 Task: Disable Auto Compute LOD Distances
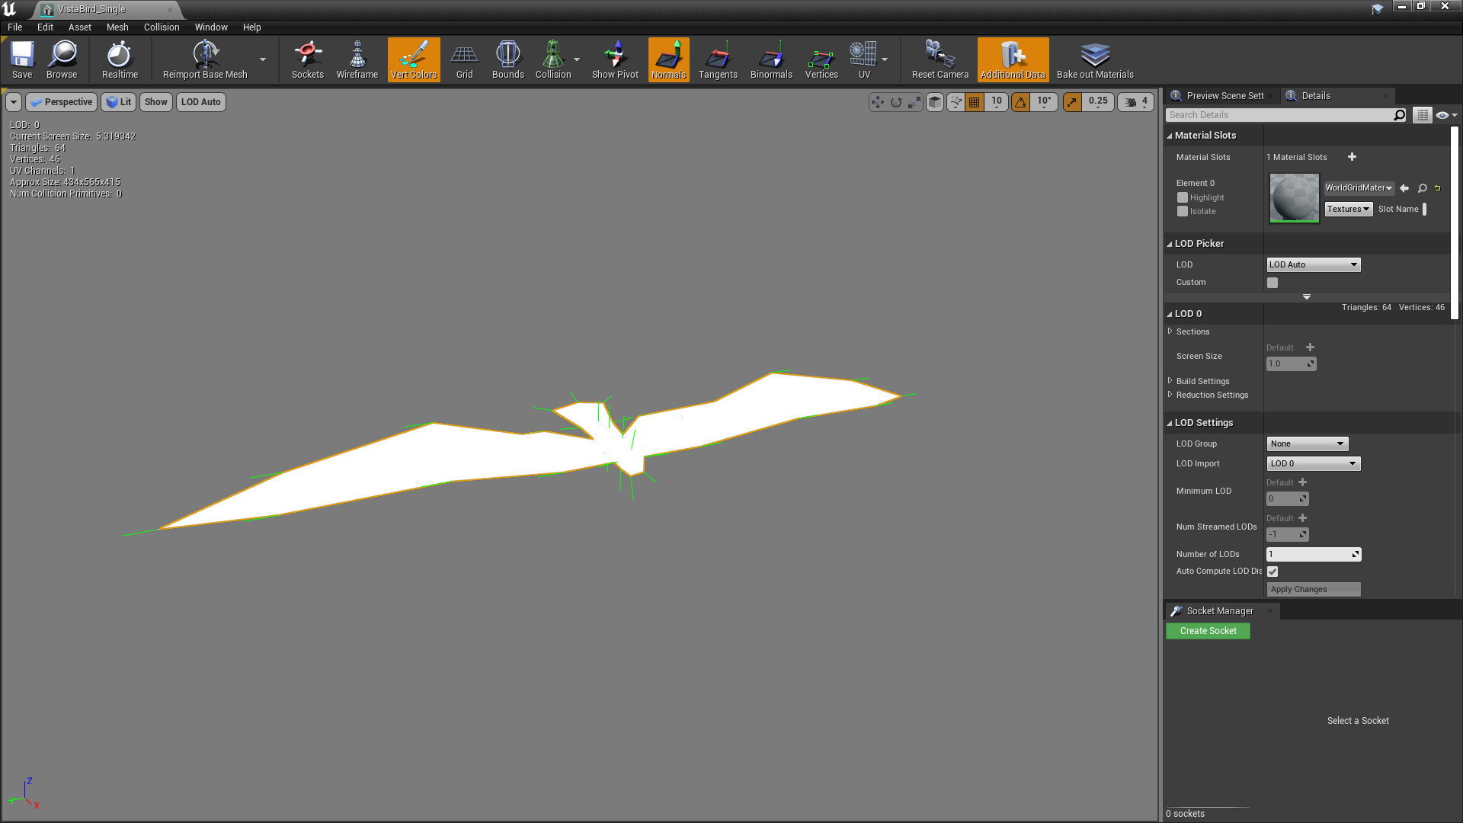[x=1273, y=571]
